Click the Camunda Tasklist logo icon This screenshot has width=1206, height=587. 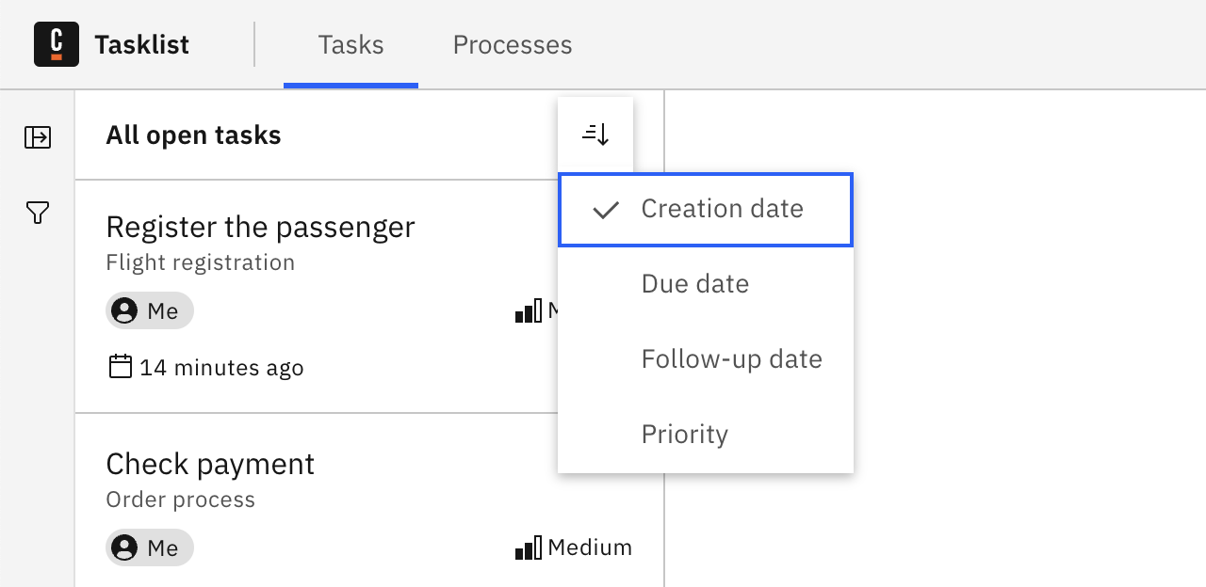(x=56, y=44)
